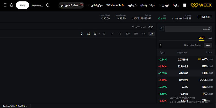The width and height of the screenshot is (216, 108).
Task: Click the flame icon beside WE-Launch
Action: pos(123,5)
